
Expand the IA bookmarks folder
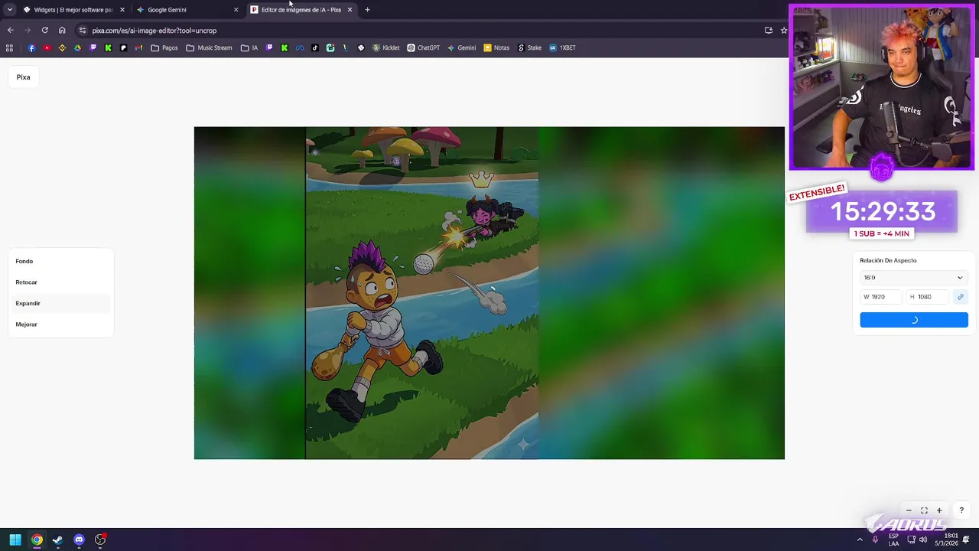(249, 47)
